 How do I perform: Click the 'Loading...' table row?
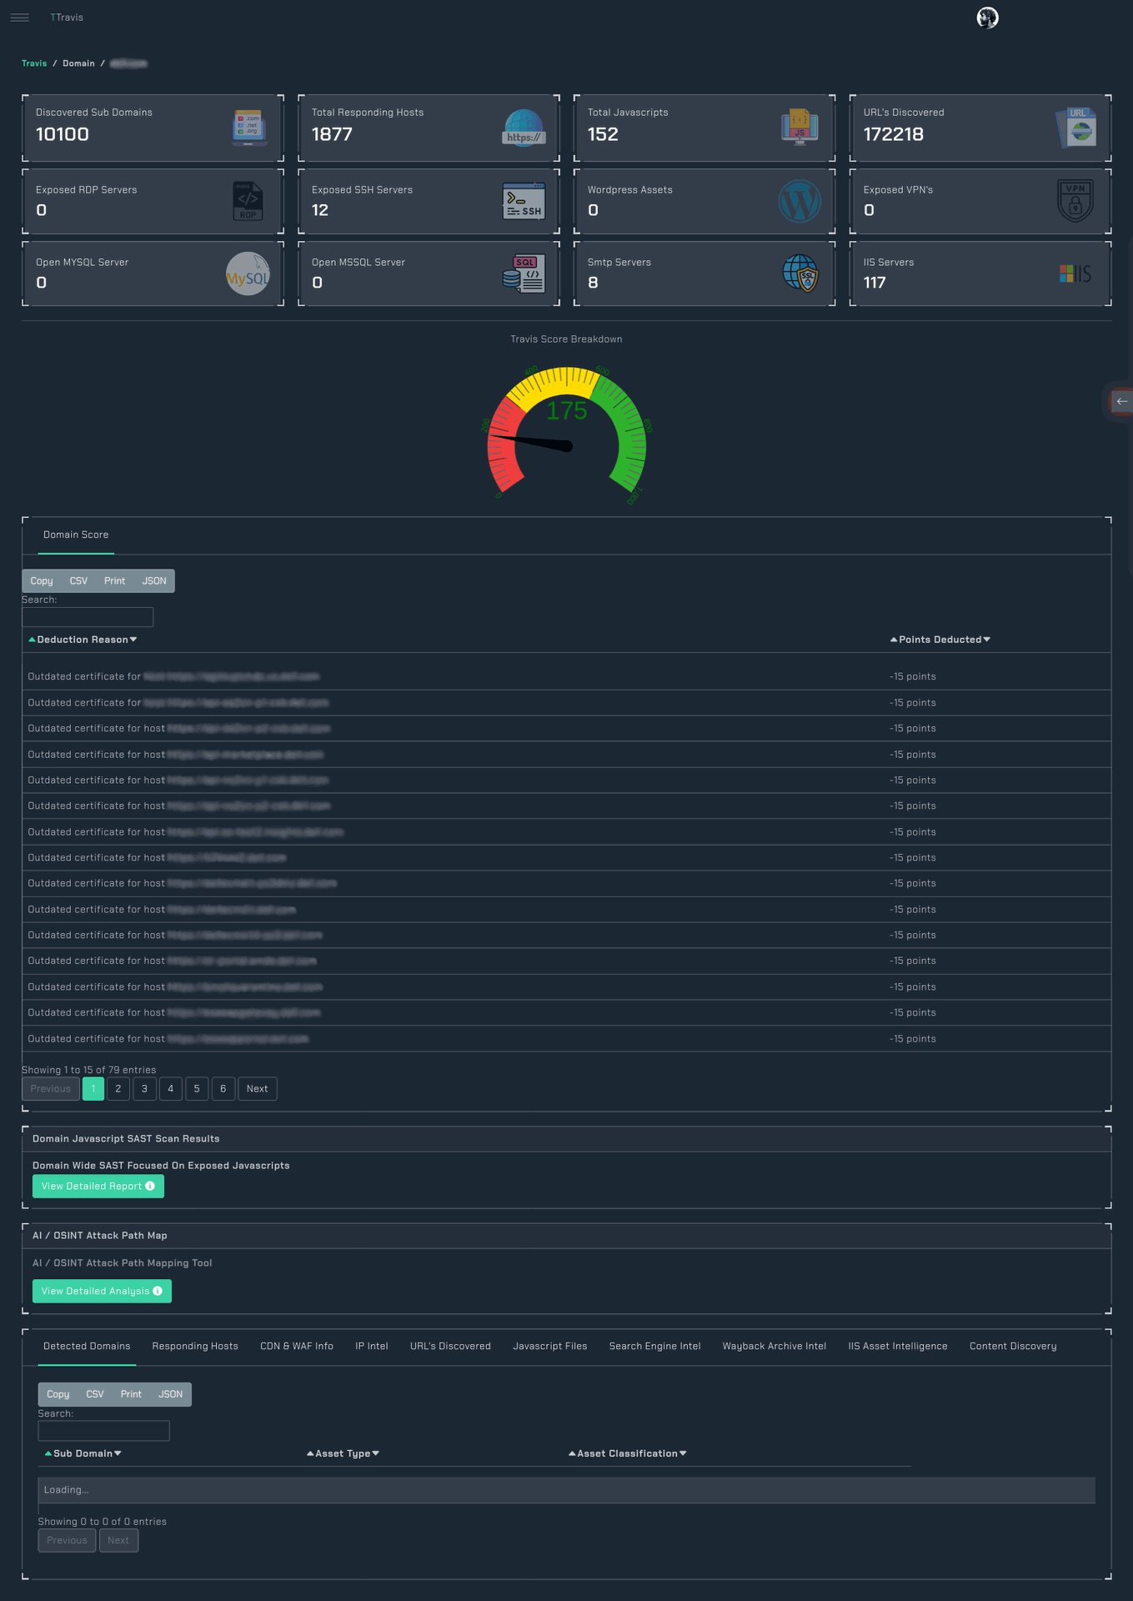pos(567,1490)
